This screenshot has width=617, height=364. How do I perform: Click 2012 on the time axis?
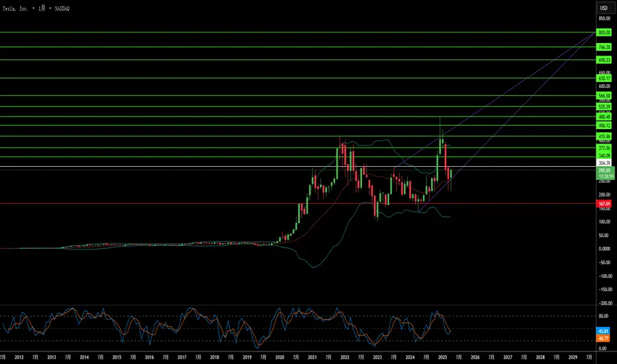[x=19, y=357]
